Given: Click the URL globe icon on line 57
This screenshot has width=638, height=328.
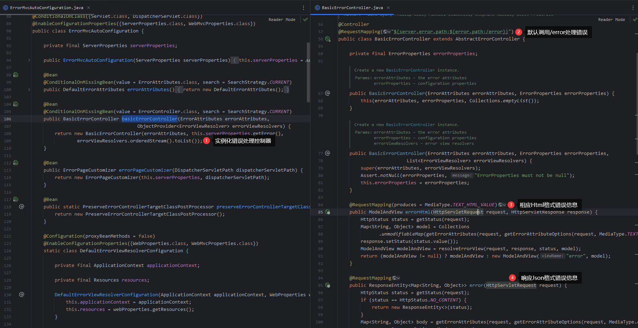Looking at the screenshot, I should click(x=385, y=32).
